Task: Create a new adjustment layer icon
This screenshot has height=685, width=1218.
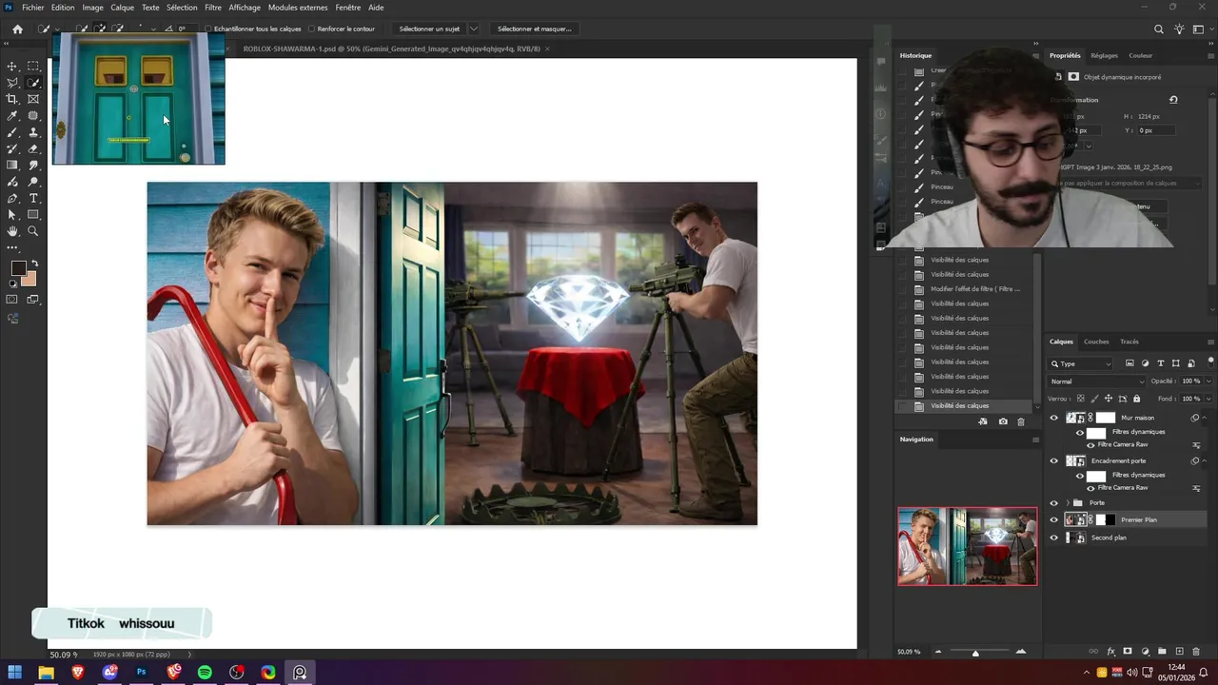Action: [x=1145, y=652]
